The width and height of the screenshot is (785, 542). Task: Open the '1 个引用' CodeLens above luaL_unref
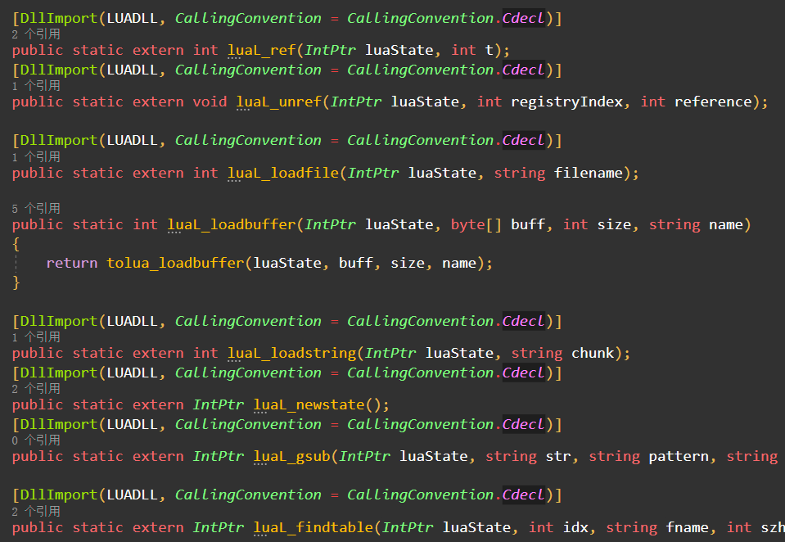(x=36, y=86)
